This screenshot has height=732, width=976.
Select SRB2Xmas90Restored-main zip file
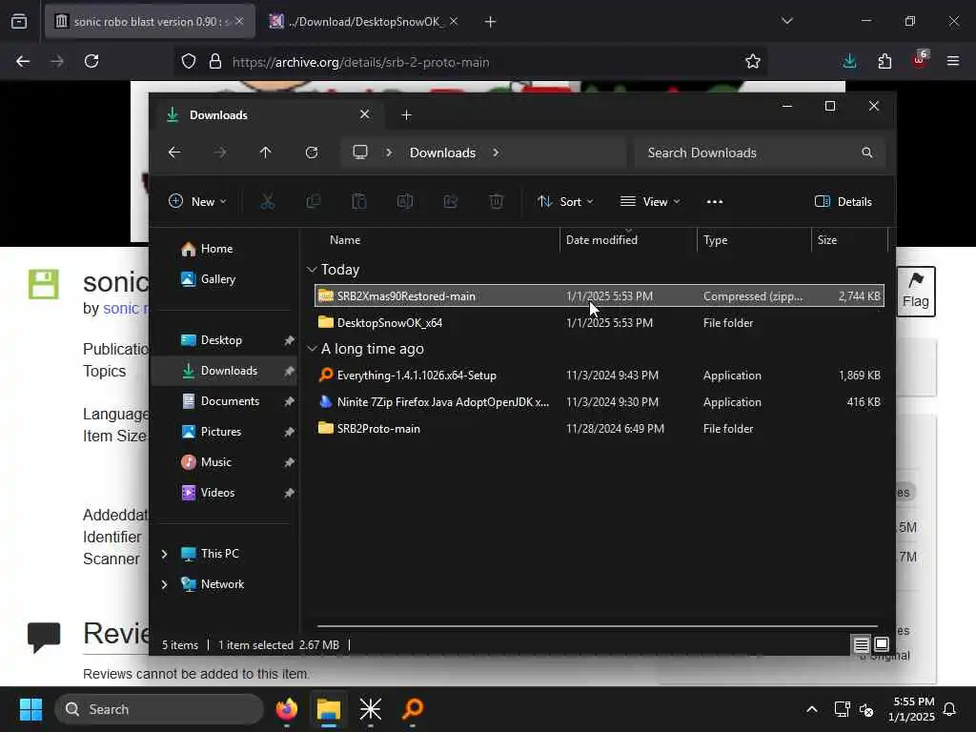click(599, 295)
